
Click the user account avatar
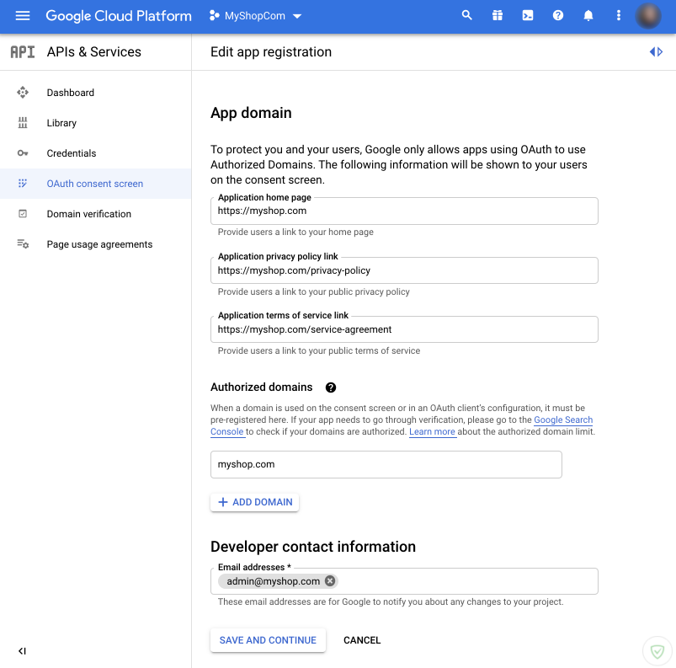click(648, 16)
